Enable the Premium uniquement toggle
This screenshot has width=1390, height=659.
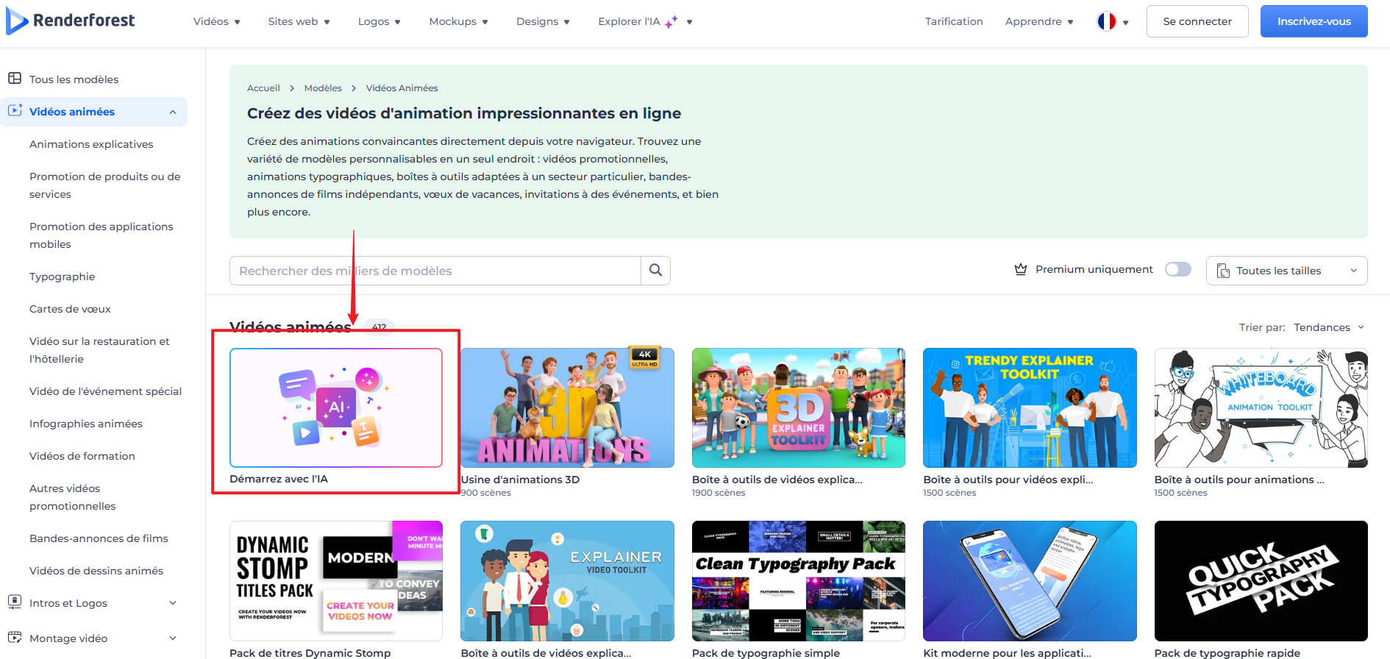pyautogui.click(x=1177, y=270)
